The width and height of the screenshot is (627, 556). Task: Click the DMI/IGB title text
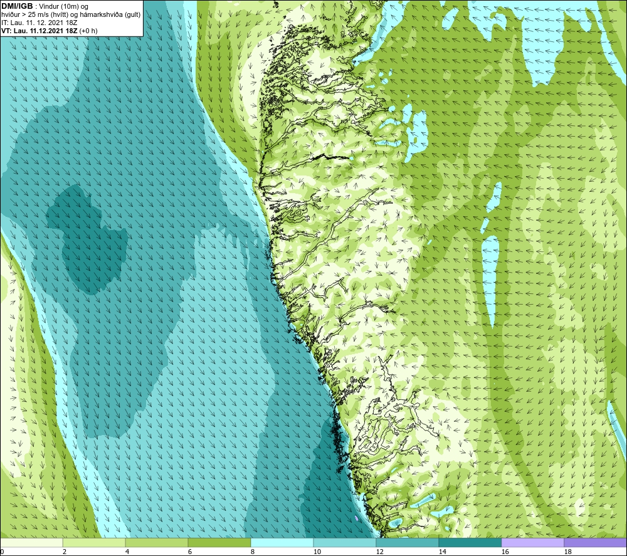(17, 6)
